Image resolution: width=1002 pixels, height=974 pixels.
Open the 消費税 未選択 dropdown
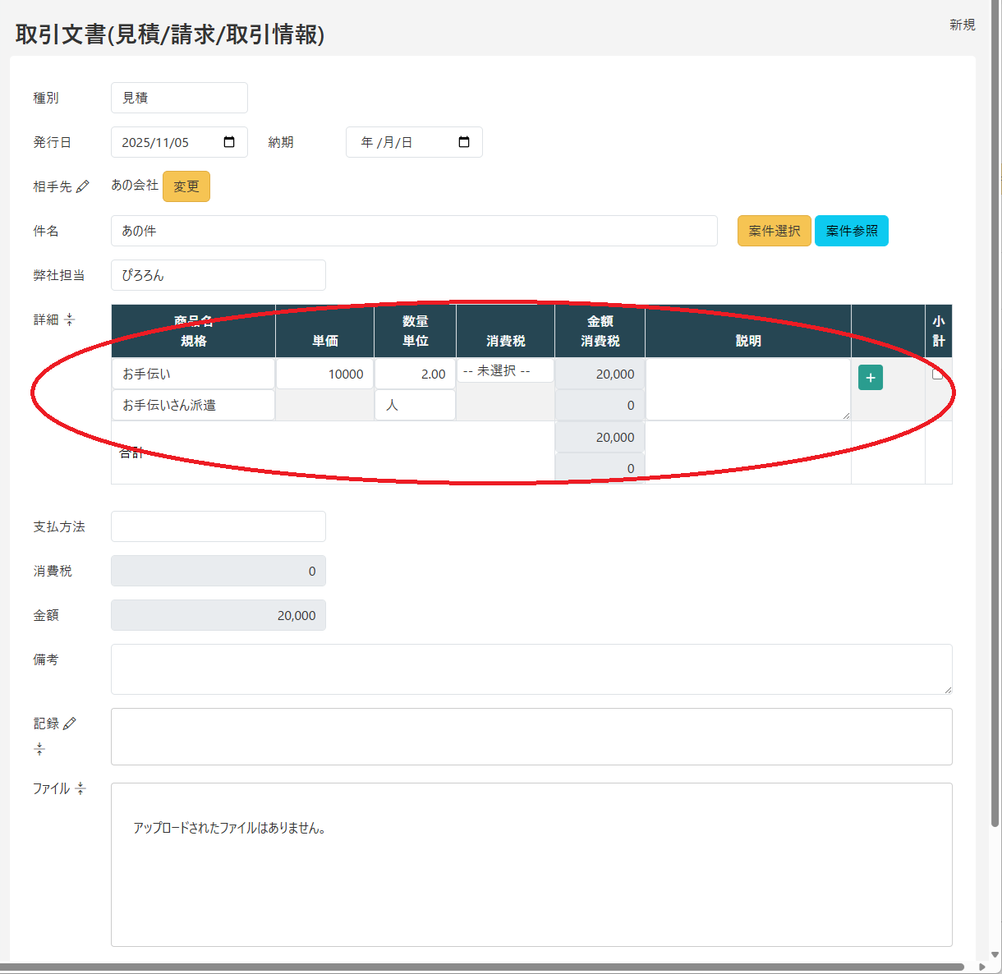pos(504,370)
